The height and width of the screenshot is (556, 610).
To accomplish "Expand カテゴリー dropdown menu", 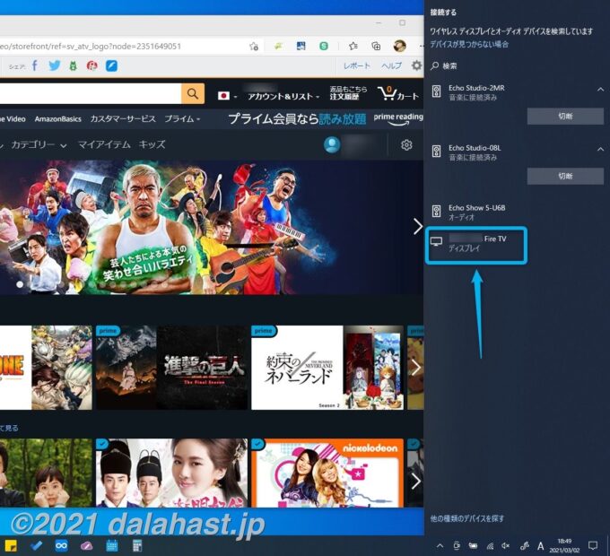I will tap(39, 144).
